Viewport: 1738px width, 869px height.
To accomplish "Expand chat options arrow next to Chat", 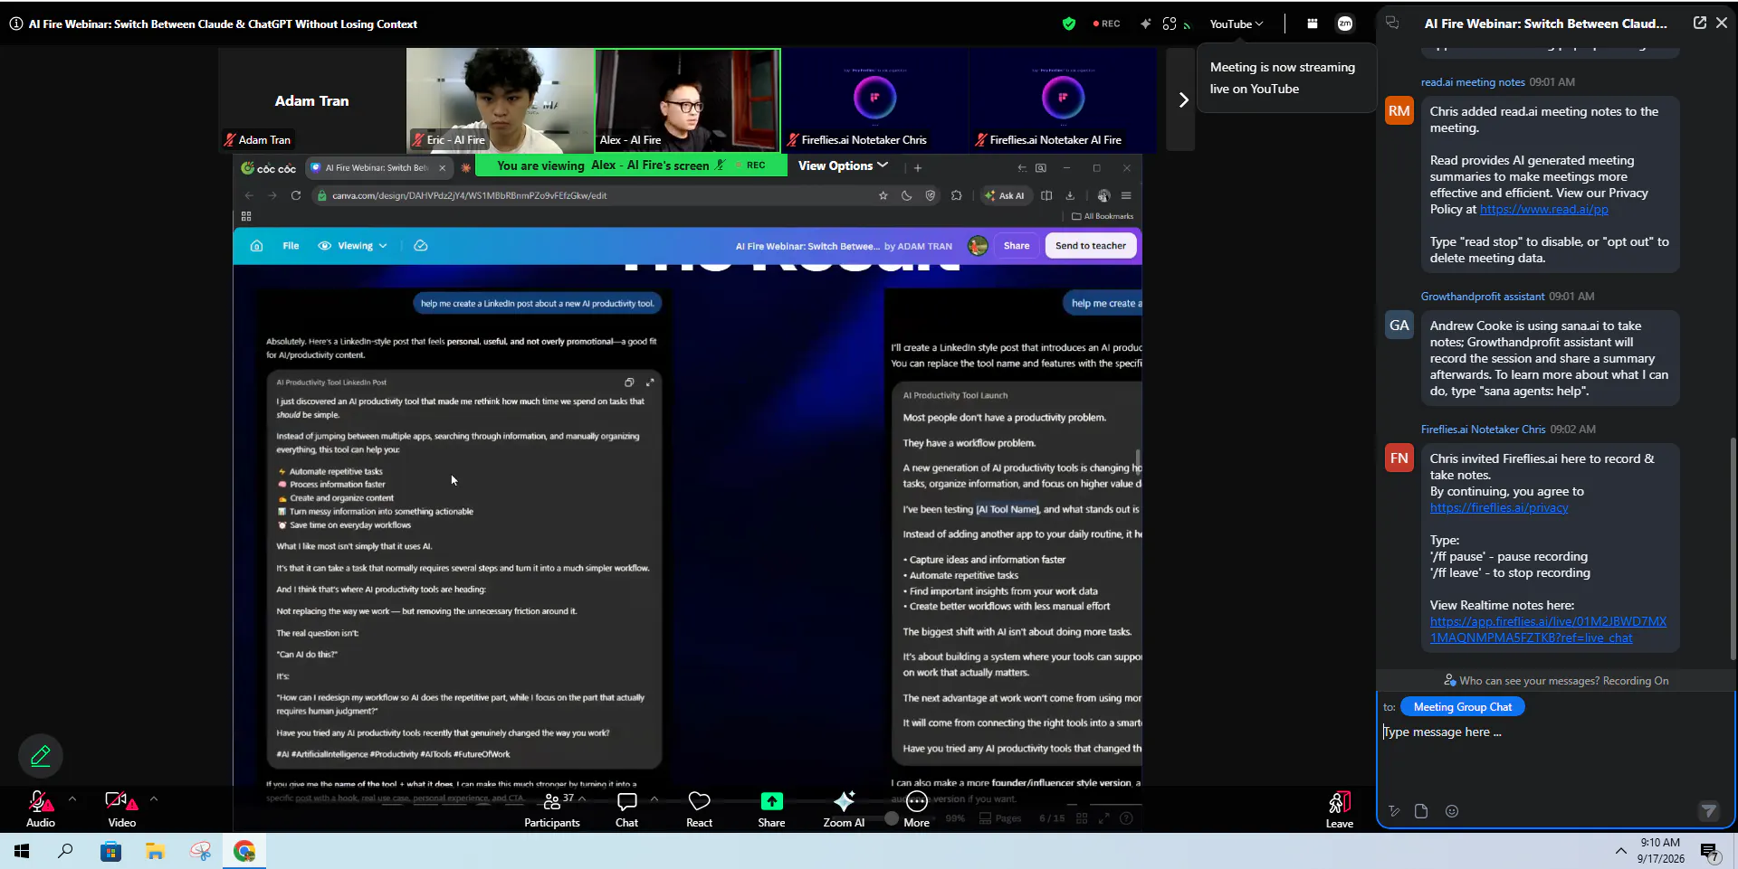I will click(654, 798).
